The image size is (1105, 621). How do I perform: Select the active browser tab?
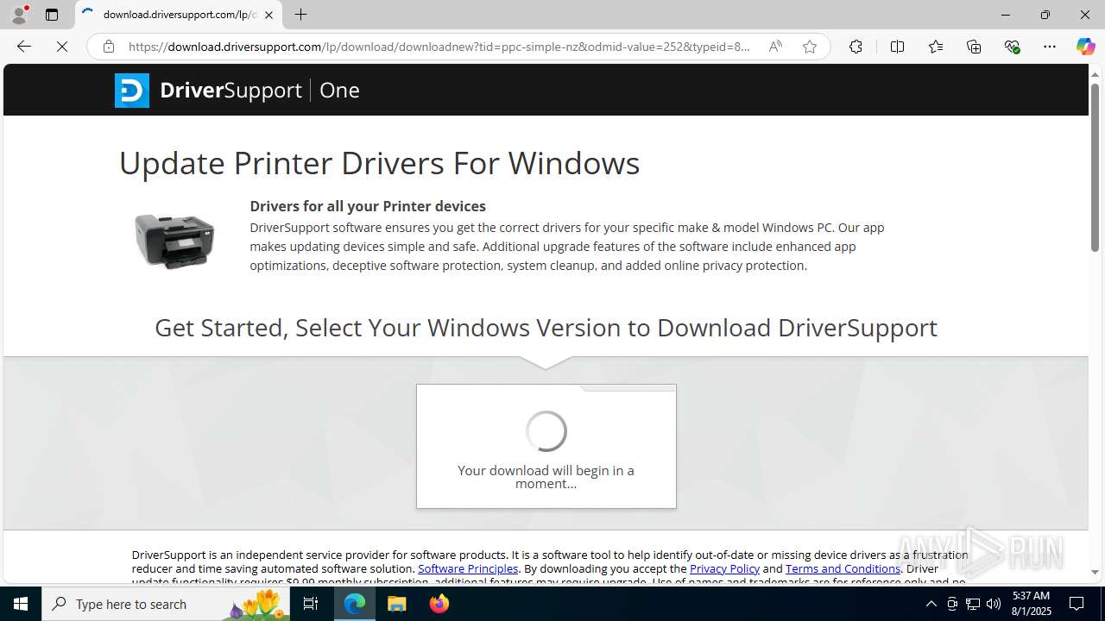coord(179,15)
